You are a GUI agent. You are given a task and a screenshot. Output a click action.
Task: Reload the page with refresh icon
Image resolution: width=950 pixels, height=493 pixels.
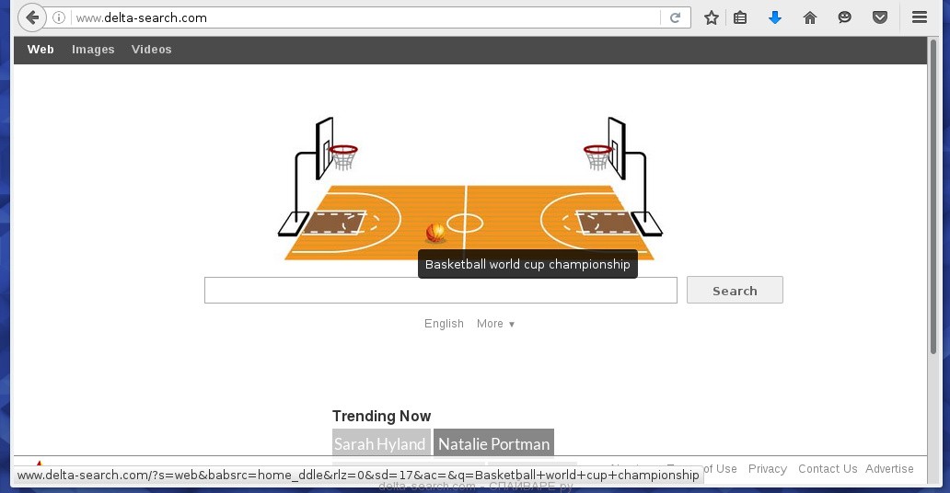click(675, 17)
